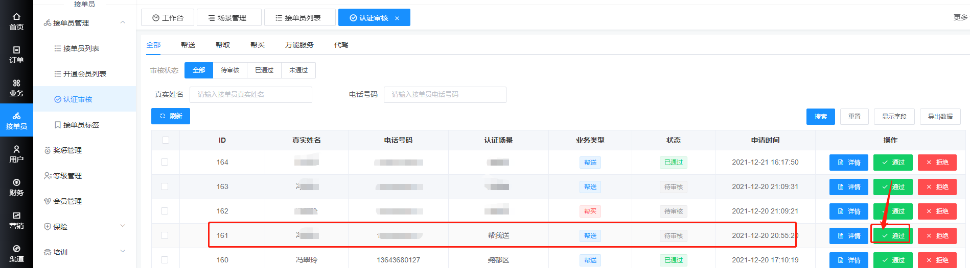The height and width of the screenshot is (268, 970).
Task: Open 详情 for row ID 160
Action: point(849,260)
